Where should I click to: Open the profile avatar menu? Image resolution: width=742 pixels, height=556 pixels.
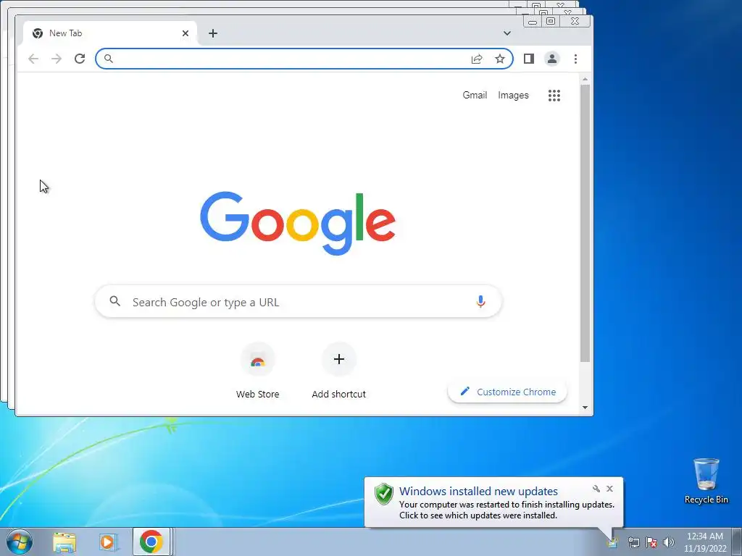(x=551, y=59)
